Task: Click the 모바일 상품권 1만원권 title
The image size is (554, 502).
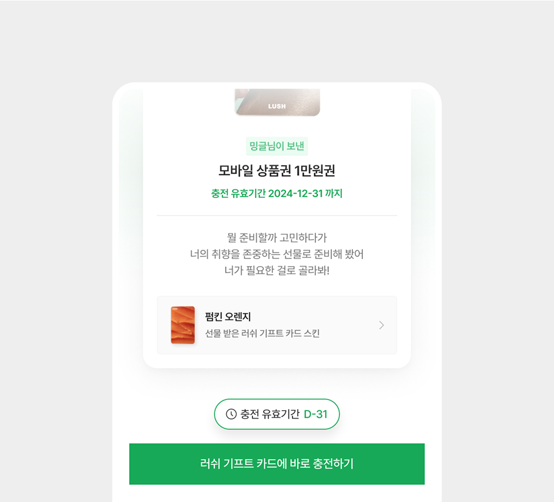Action: click(277, 171)
